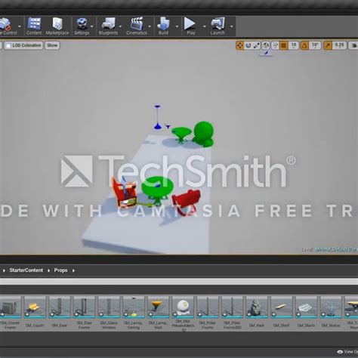Select the SM_Couch asset thumbnail

[35, 307]
